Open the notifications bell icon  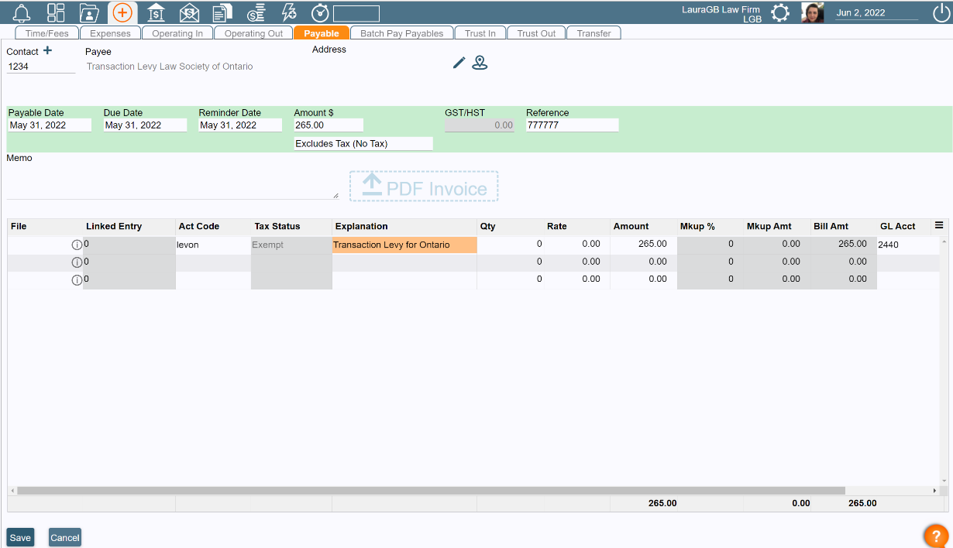(22, 12)
